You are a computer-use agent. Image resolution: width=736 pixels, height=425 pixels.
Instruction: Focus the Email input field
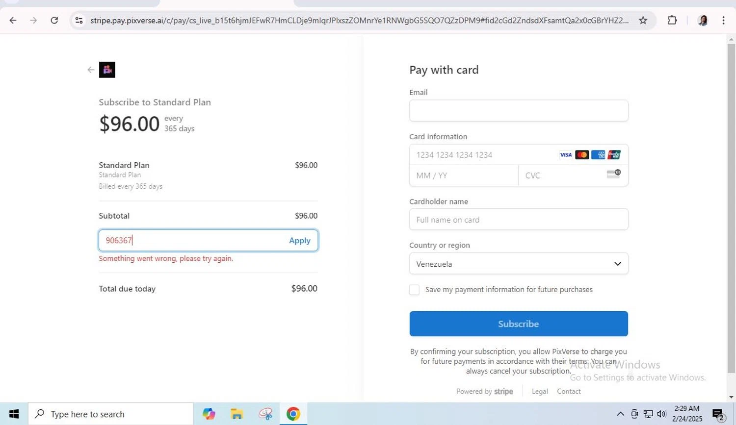(x=519, y=110)
